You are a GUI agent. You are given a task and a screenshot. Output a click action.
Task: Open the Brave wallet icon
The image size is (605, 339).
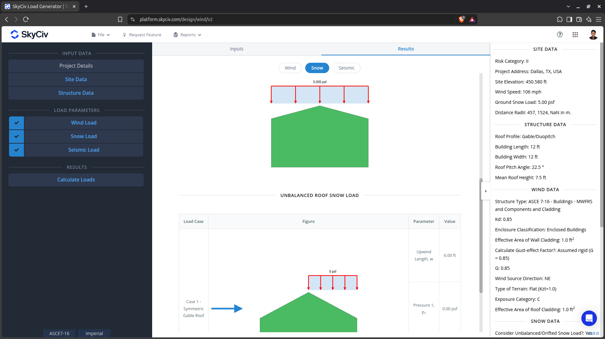pyautogui.click(x=579, y=19)
